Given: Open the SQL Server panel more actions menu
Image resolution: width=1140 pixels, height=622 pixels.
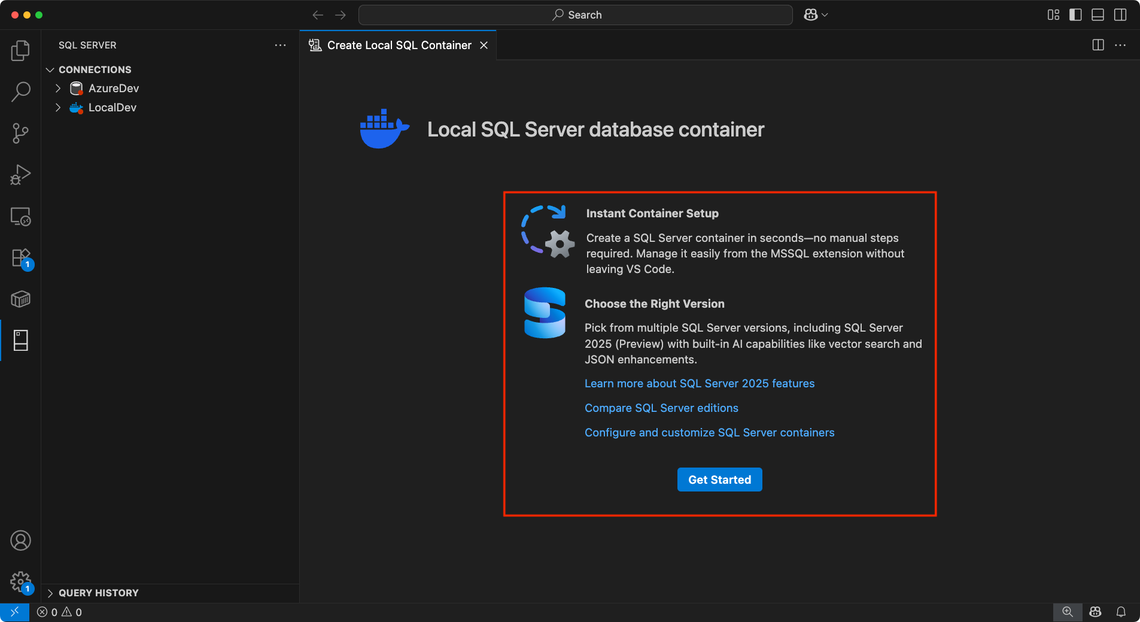Looking at the screenshot, I should coord(280,45).
